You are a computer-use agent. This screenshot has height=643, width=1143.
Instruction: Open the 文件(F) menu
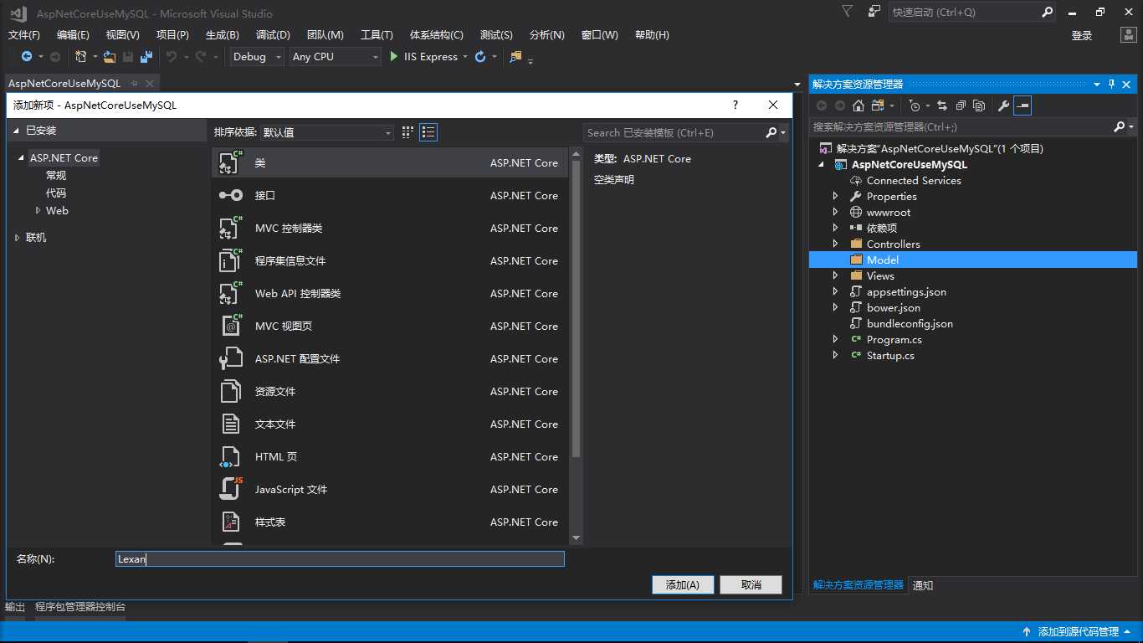[23, 34]
